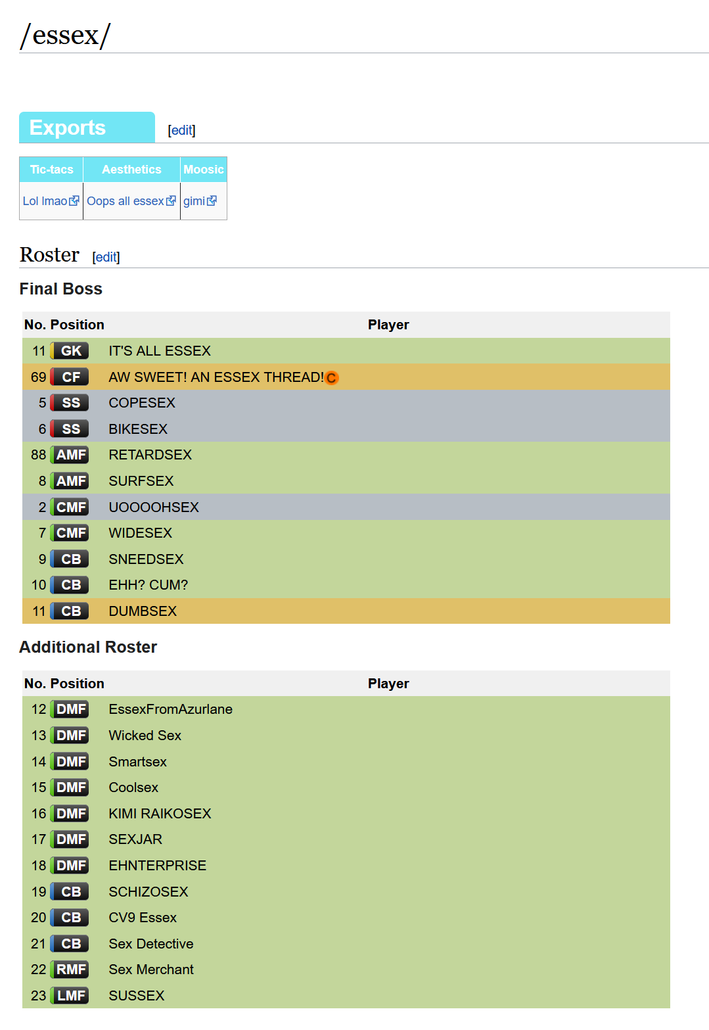Click the CB badge next to SNEEDSEX
The width and height of the screenshot is (709, 1030).
(x=69, y=559)
